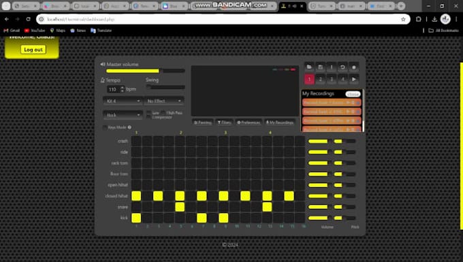Adjust the Master volume slider
The height and width of the screenshot is (262, 463).
146,71
